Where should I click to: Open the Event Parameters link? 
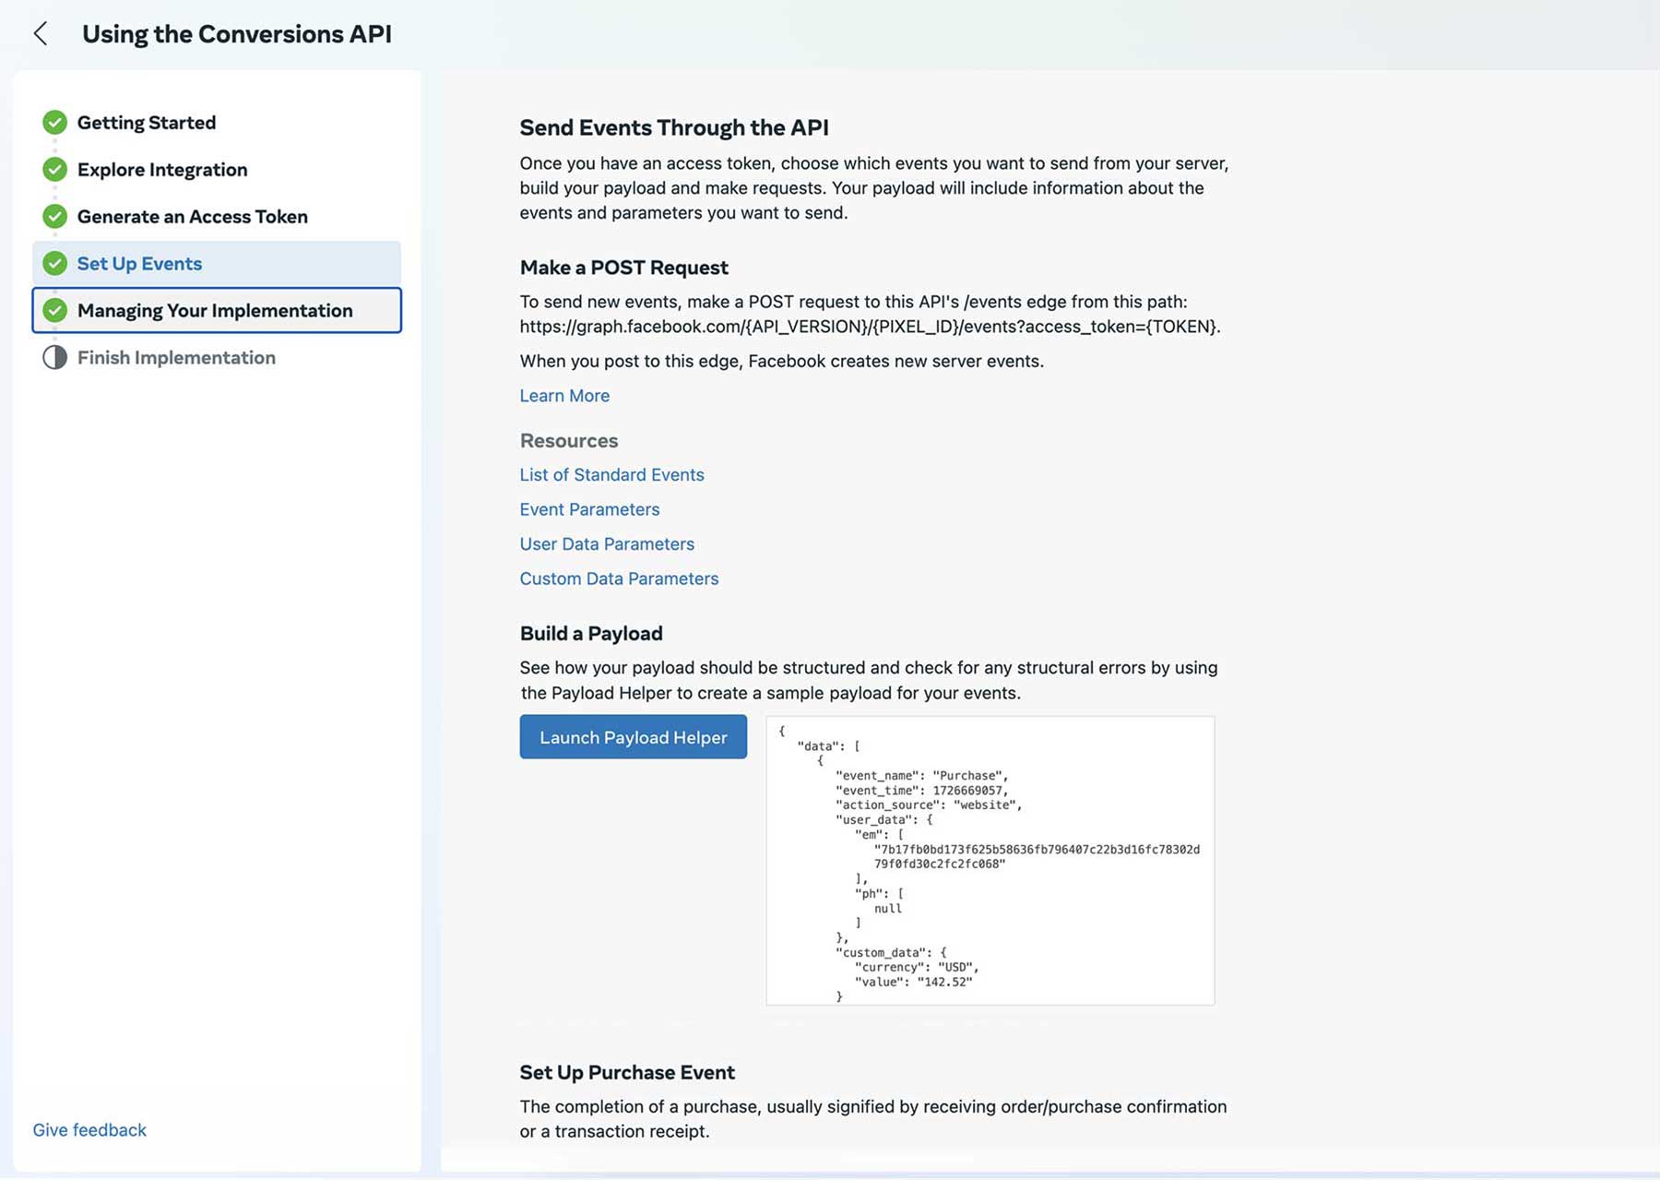click(x=589, y=509)
